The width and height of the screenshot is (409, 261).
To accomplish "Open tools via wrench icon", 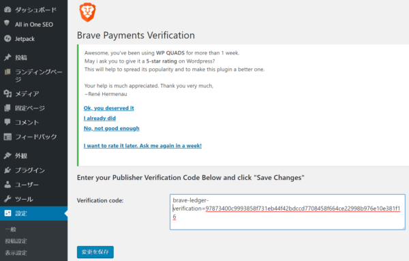I will pyautogui.click(x=7, y=199).
